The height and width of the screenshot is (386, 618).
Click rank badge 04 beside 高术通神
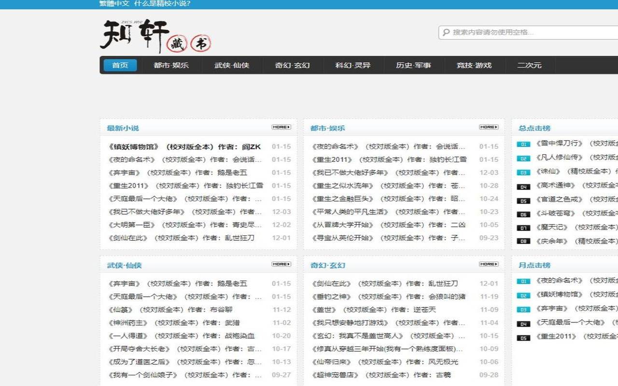click(523, 186)
